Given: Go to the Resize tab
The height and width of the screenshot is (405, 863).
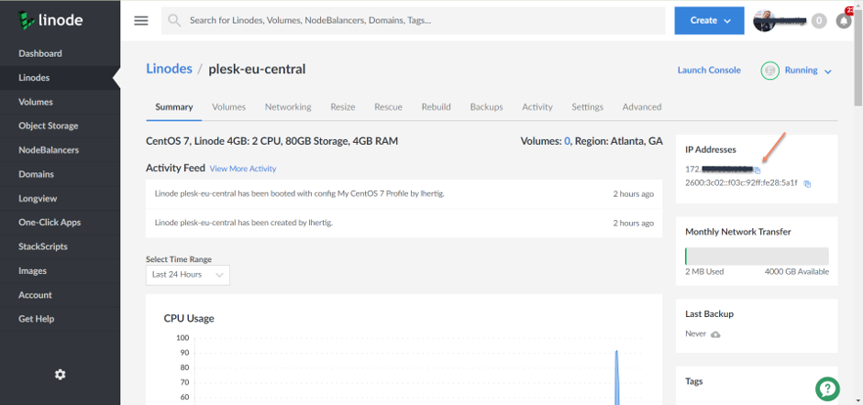Looking at the screenshot, I should (343, 106).
